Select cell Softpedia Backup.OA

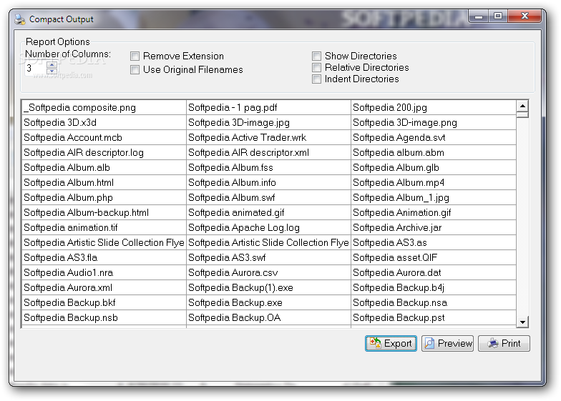click(269, 317)
